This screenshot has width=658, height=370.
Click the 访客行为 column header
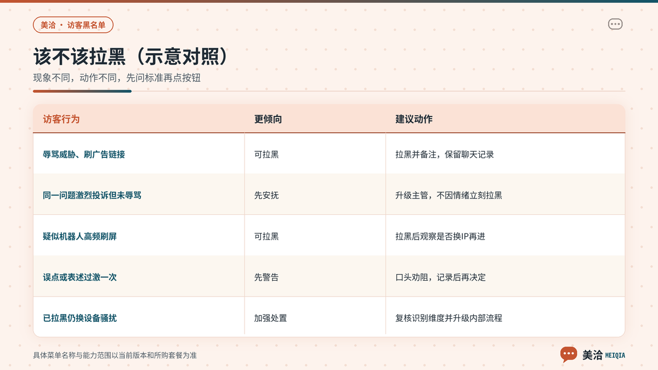(61, 119)
